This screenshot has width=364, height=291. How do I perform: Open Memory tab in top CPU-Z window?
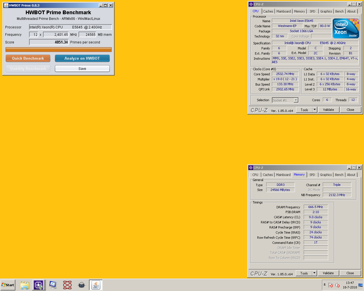tap(299, 11)
